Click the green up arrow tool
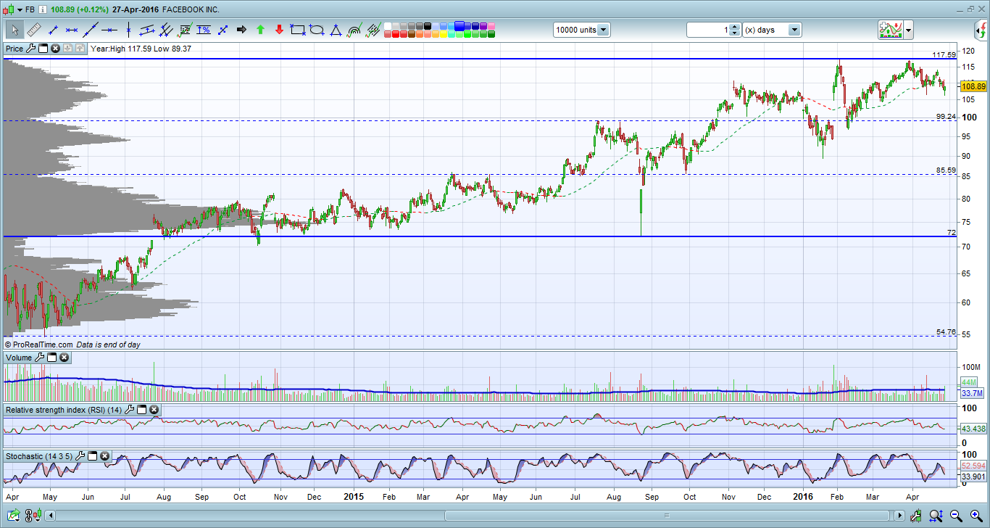 coord(260,30)
